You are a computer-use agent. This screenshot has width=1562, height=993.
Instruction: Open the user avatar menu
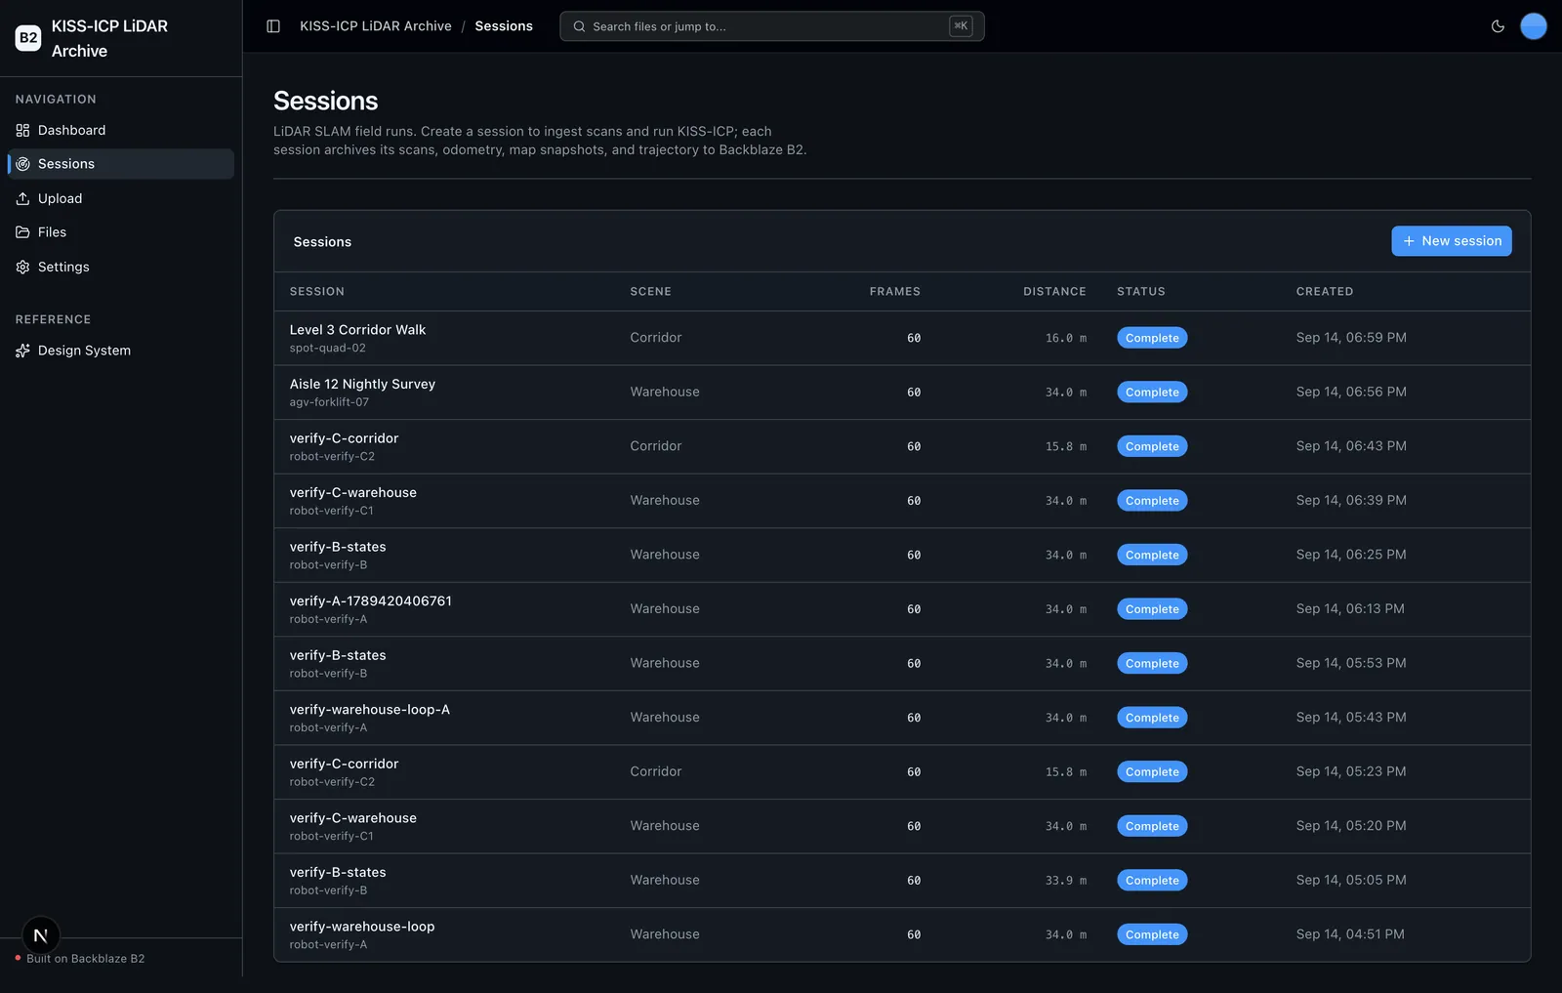point(1534,26)
